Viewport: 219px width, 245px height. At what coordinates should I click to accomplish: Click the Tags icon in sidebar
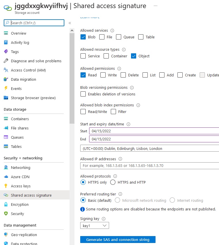coord(6,52)
